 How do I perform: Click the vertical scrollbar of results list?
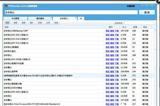click(155, 49)
